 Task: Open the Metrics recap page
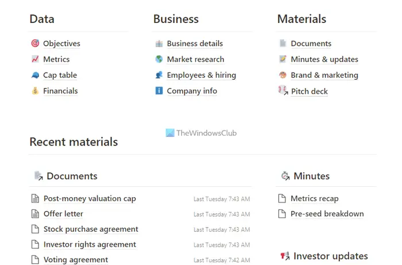click(x=314, y=198)
